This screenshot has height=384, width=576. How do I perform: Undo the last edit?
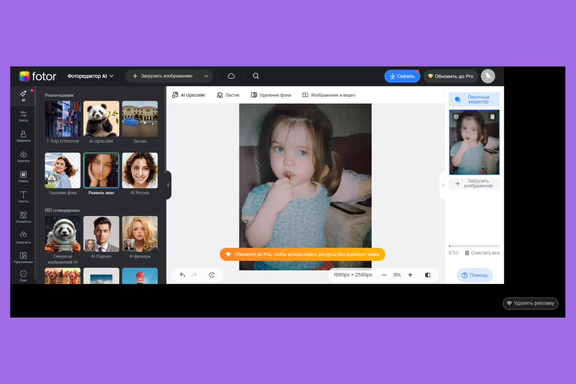pyautogui.click(x=183, y=275)
